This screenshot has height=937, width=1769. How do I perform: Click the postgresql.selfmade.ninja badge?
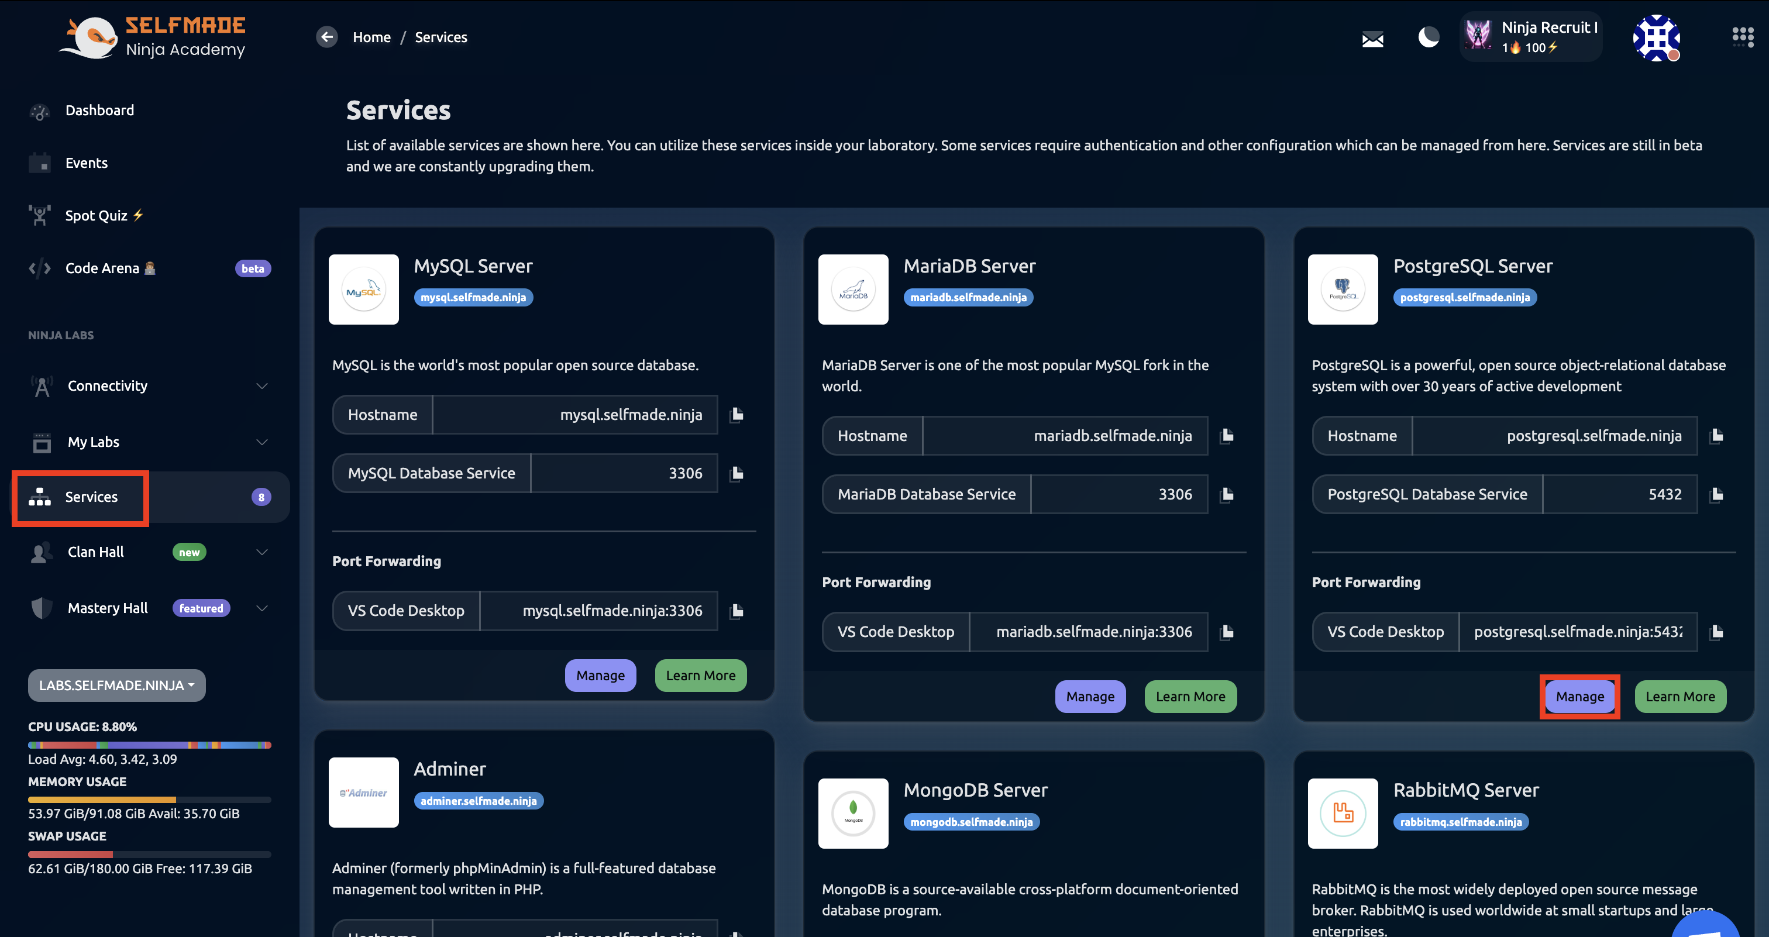point(1465,297)
